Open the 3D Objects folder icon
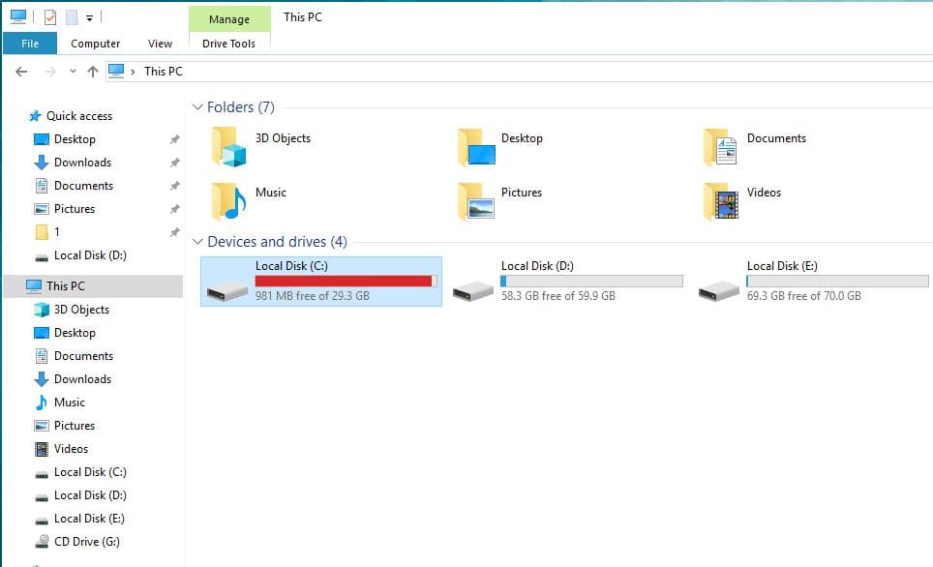 point(228,147)
